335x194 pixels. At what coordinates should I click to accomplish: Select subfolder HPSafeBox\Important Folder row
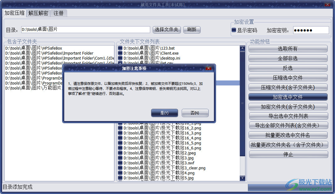point(49,53)
